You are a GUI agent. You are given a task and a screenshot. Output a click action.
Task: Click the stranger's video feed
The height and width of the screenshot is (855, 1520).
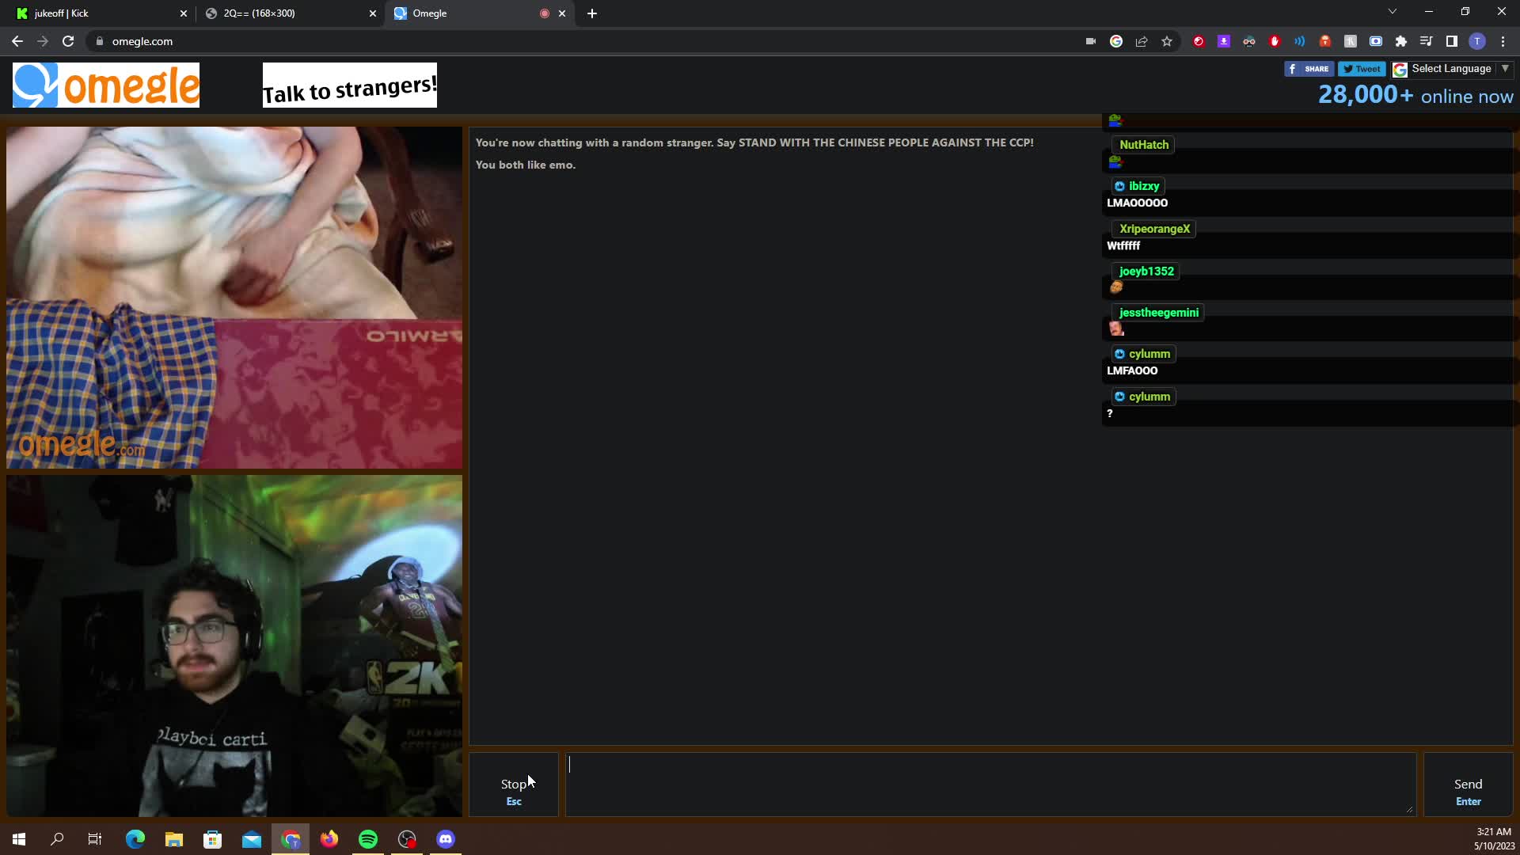point(234,298)
